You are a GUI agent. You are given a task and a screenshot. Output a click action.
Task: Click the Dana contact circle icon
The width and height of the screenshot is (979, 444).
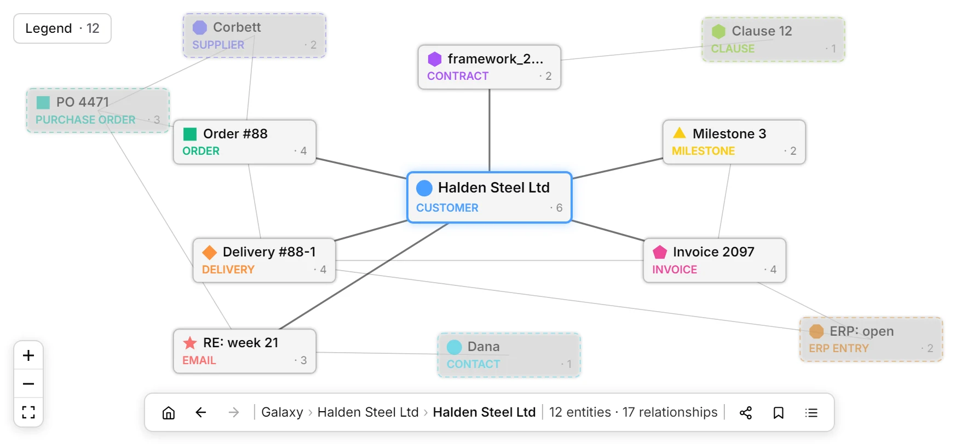coord(454,347)
